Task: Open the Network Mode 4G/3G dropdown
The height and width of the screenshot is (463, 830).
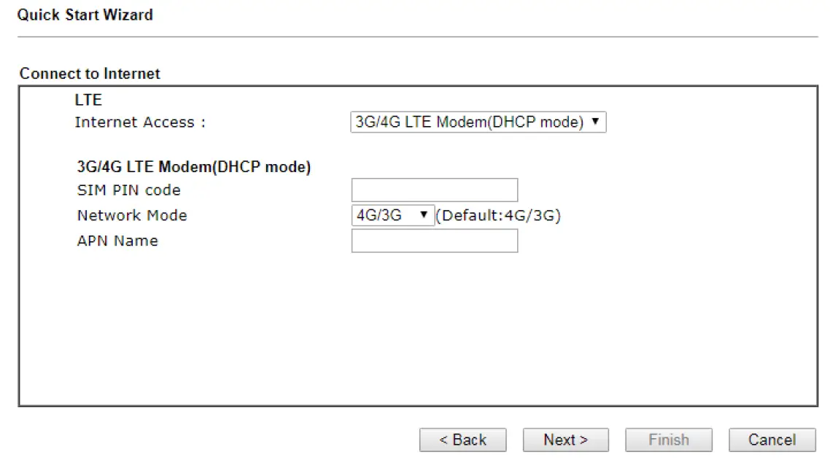Action: tap(392, 216)
